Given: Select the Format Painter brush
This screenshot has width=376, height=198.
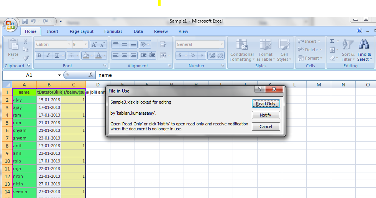Looking at the screenshot, I should [x=25, y=58].
